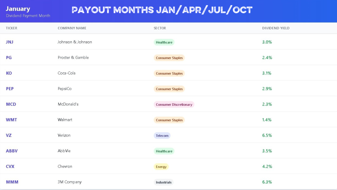Click the 2.3% dividend yield value
Screen dimensions: 337x190
(267, 104)
